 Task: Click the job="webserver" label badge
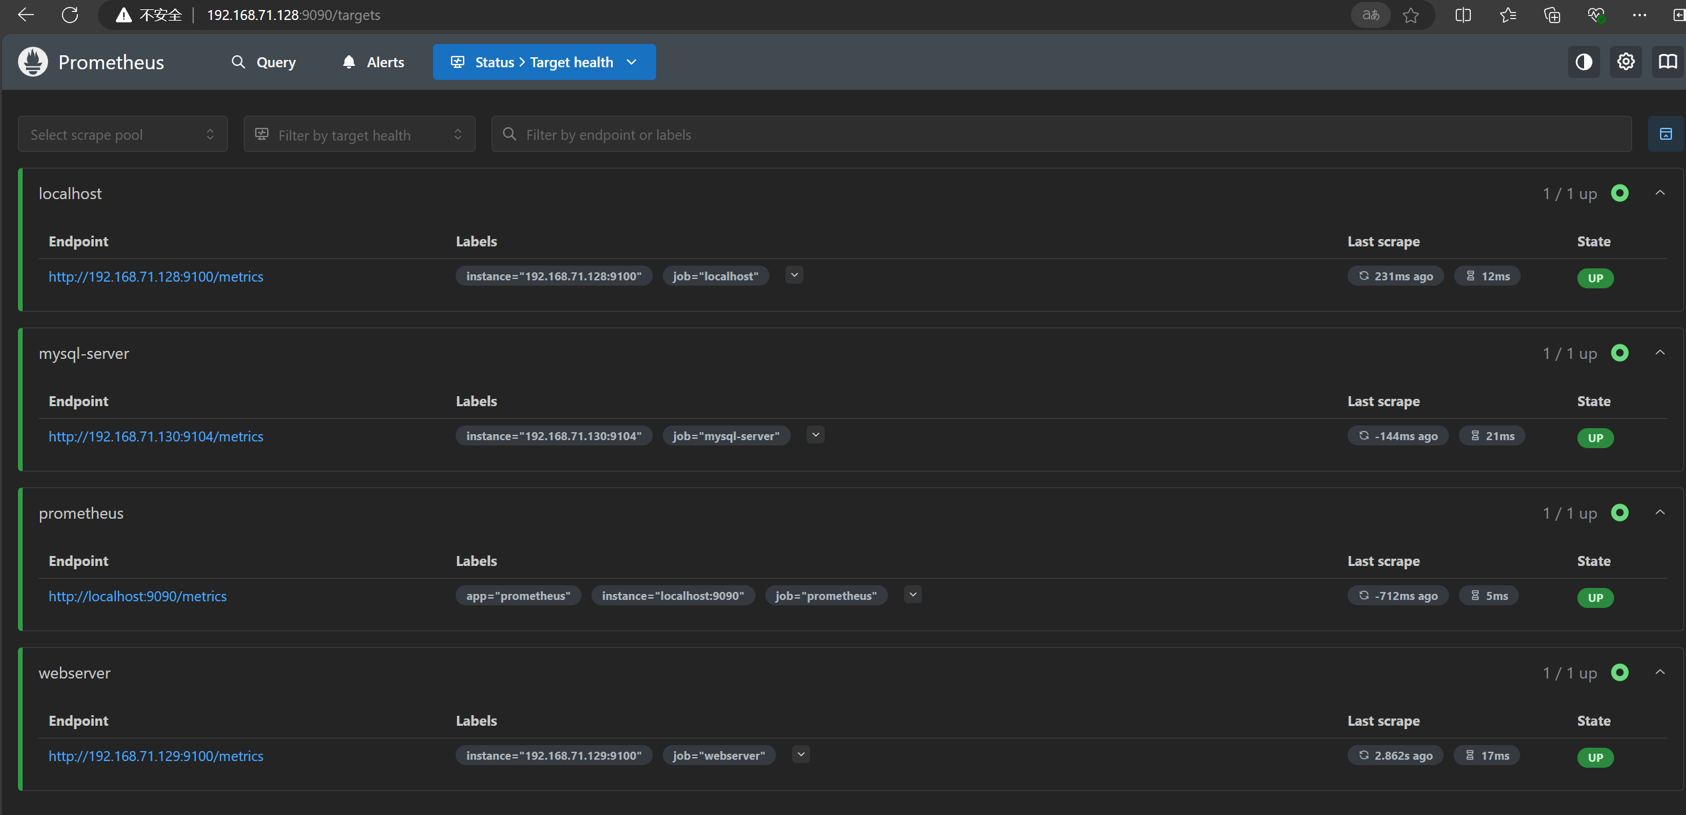coord(719,756)
